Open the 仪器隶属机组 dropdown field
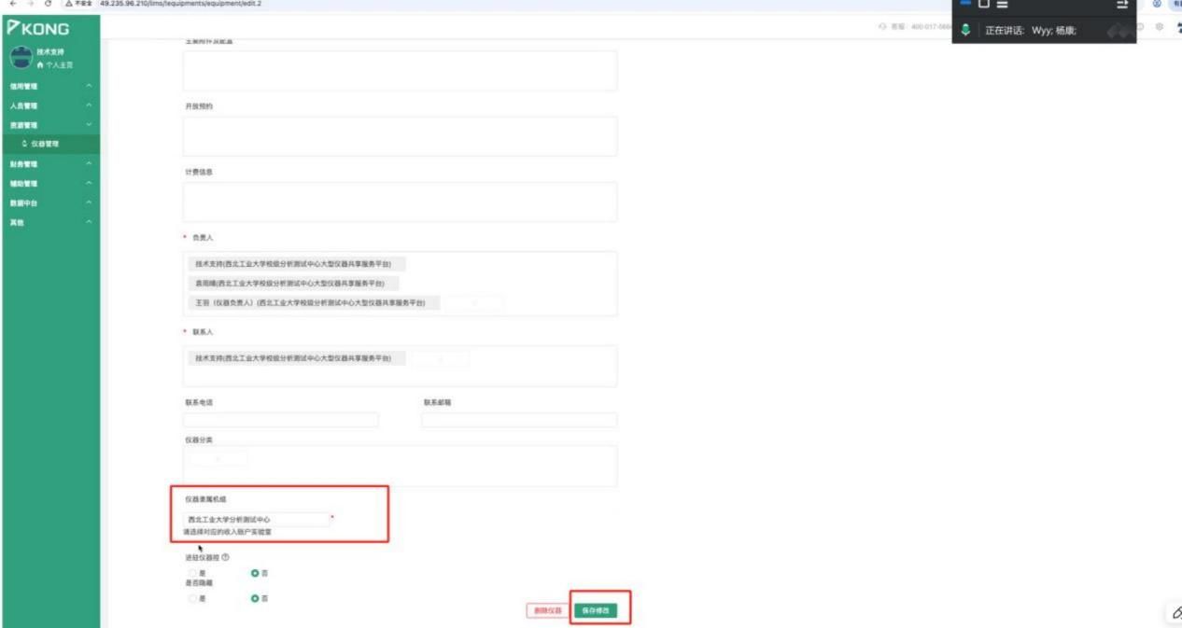Viewport: 1182px width, 628px height. 257,519
